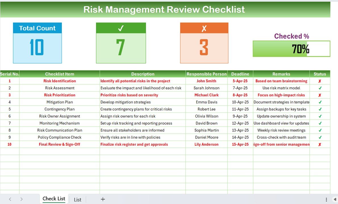Select the Checklist Item column header

point(60,74)
